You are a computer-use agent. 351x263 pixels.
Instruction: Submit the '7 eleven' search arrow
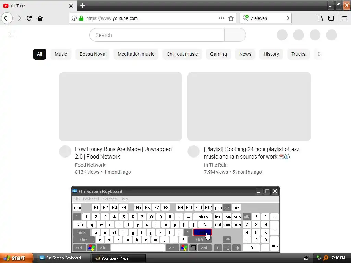pyautogui.click(x=287, y=18)
